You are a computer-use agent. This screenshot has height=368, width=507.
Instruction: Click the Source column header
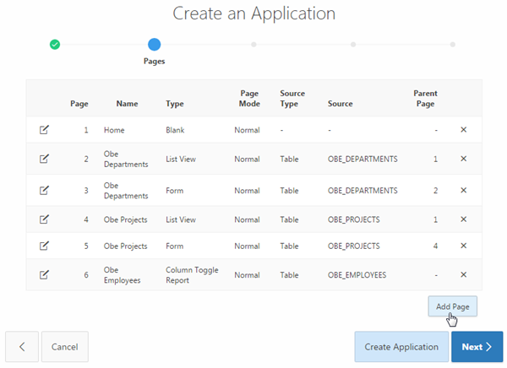click(341, 104)
